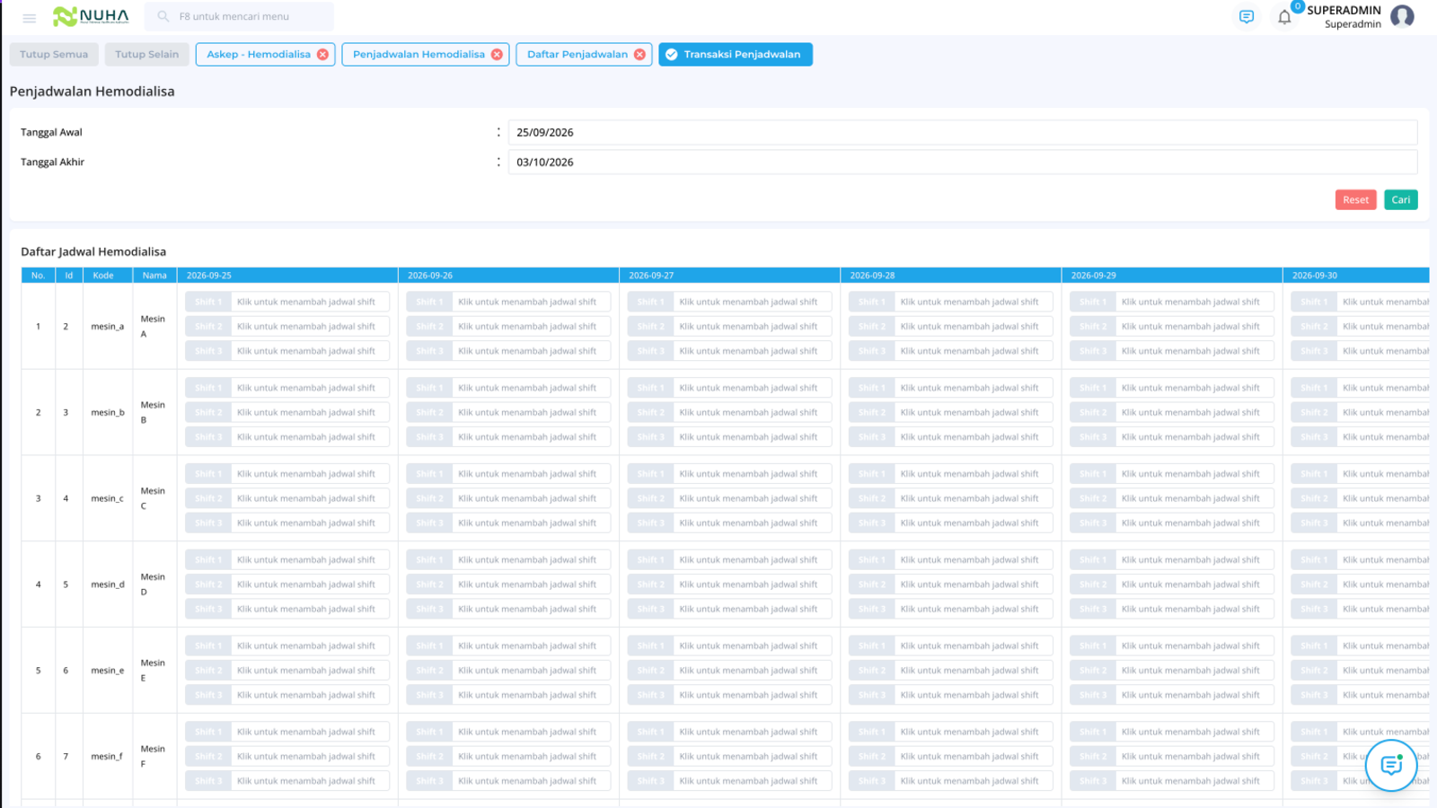Open the messages icon in header
This screenshot has height=808, width=1437.
point(1247,17)
